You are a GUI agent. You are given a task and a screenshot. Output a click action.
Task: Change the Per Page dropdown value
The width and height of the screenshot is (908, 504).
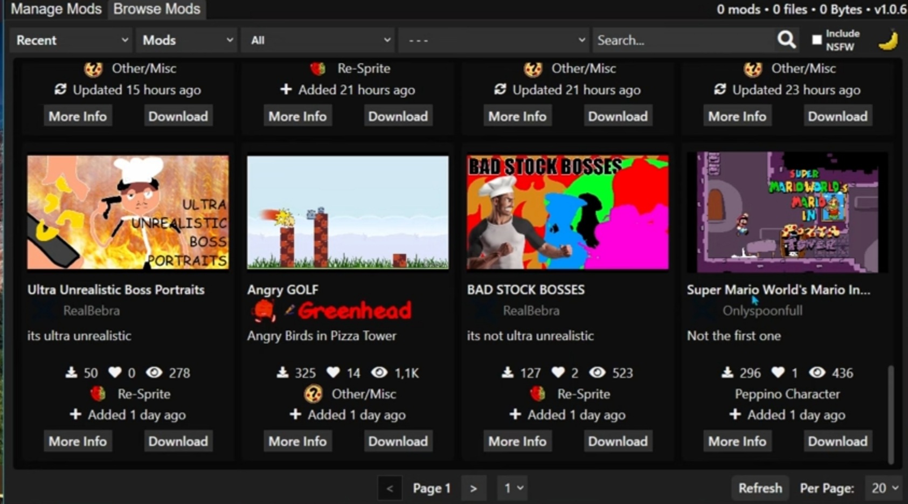tap(884, 488)
